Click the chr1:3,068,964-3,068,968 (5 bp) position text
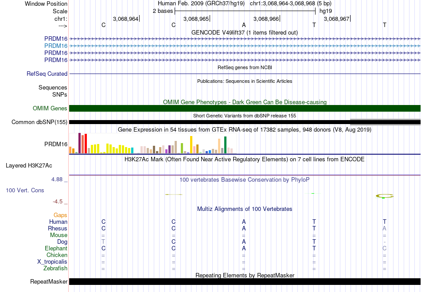421x292 pixels. [291, 4]
